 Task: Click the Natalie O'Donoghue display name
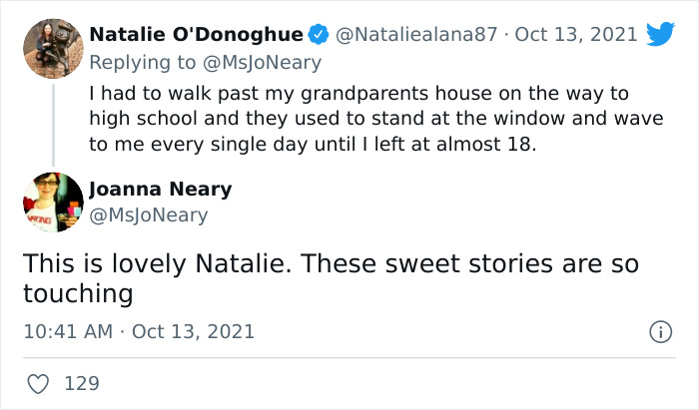[196, 35]
